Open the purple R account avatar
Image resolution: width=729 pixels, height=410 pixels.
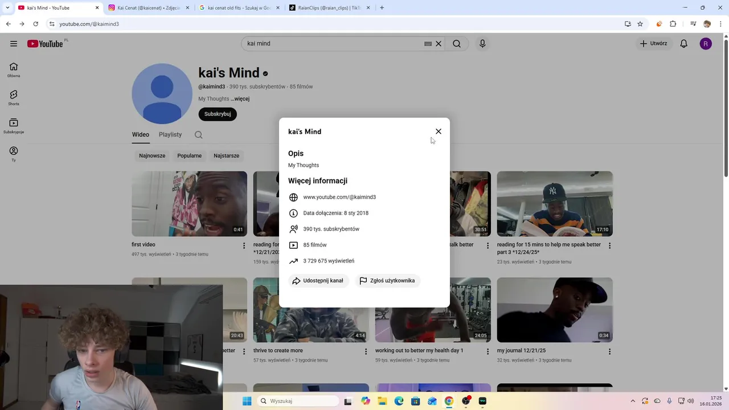[706, 43]
